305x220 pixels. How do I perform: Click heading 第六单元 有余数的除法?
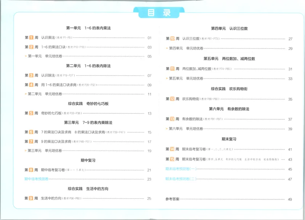pos(229,109)
